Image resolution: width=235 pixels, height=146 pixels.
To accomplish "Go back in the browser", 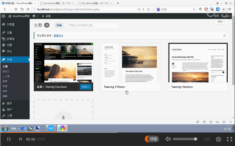I will click(x=5, y=9).
